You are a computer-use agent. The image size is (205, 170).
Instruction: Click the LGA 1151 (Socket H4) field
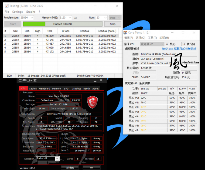click(168, 59)
